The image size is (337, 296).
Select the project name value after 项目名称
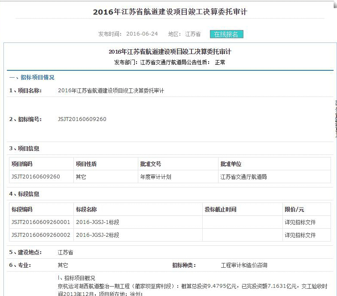click(x=111, y=91)
